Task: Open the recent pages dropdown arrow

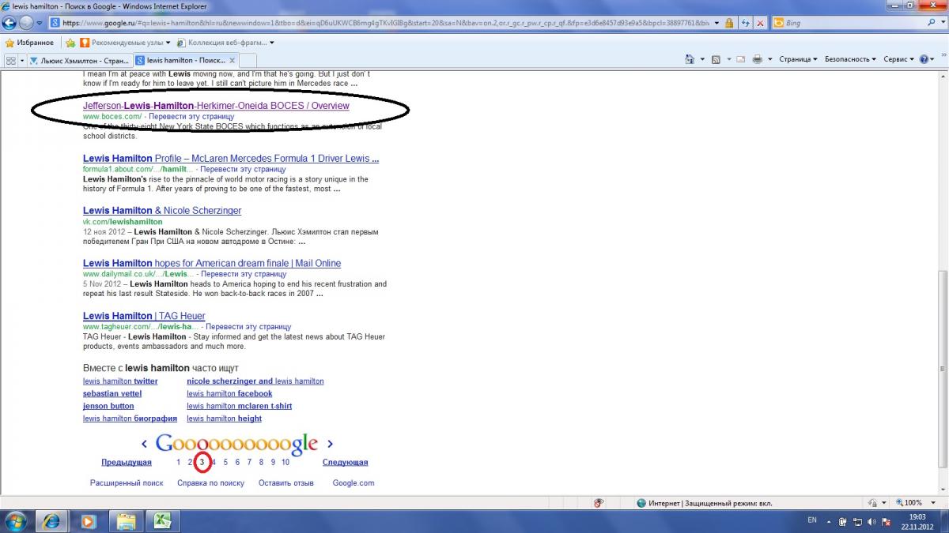Action: (x=40, y=23)
